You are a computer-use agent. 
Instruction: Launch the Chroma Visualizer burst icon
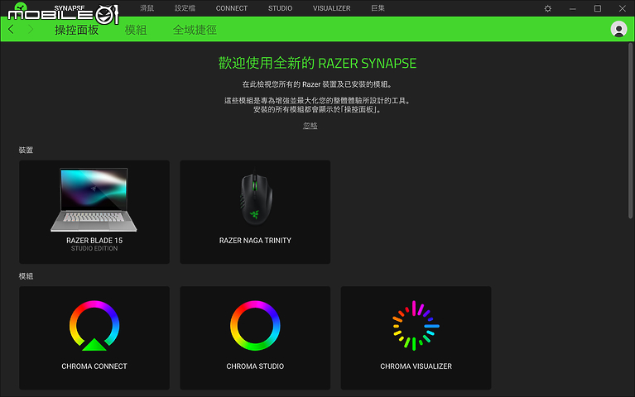(416, 326)
